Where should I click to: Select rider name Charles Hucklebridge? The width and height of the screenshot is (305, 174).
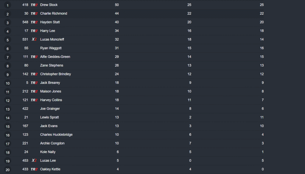56,135
